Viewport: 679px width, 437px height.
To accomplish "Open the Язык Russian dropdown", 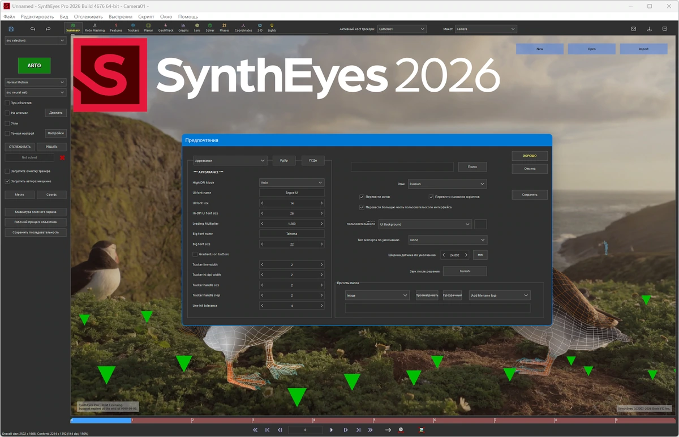I will 447,184.
